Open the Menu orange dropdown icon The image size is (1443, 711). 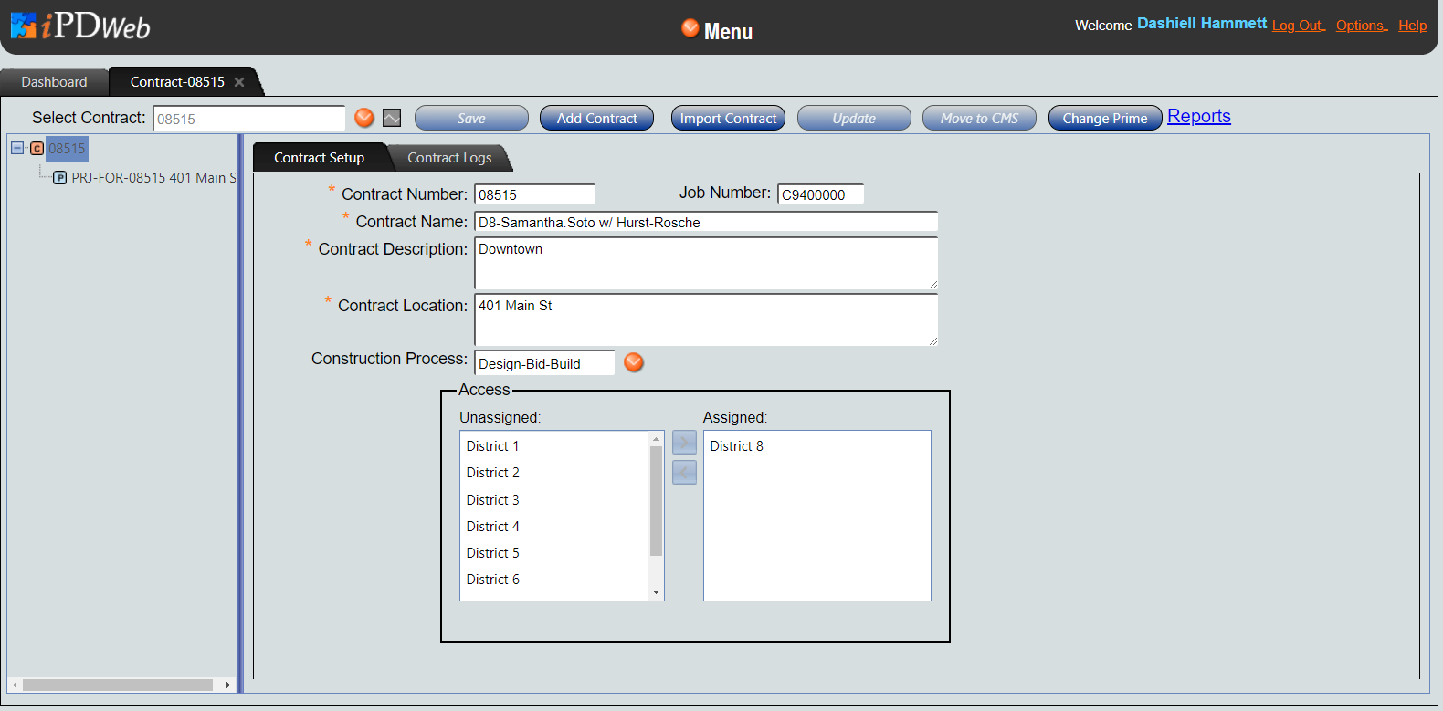[690, 28]
